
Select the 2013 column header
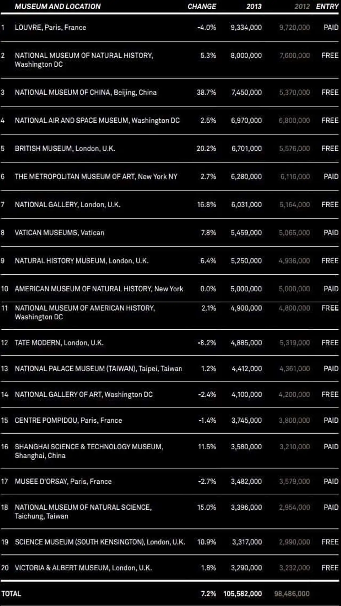click(x=254, y=6)
